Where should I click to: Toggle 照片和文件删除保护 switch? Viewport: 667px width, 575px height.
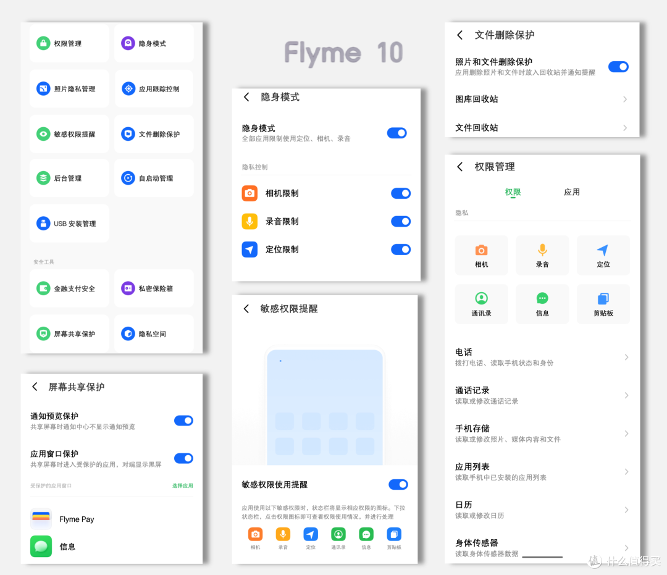[618, 67]
